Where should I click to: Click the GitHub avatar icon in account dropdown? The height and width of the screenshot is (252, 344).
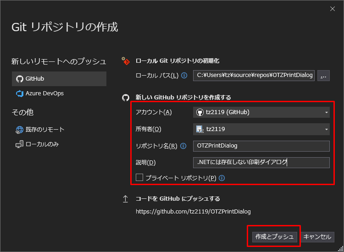coord(200,112)
